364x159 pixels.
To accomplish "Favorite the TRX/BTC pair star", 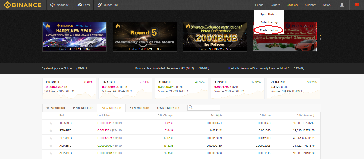I will pyautogui.click(x=51, y=123).
